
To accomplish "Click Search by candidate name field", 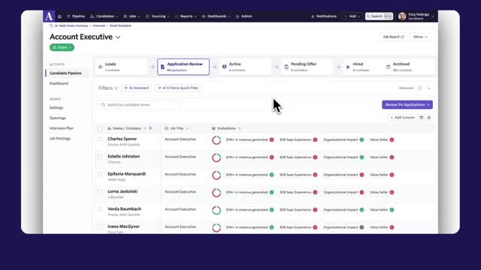I will point(139,105).
